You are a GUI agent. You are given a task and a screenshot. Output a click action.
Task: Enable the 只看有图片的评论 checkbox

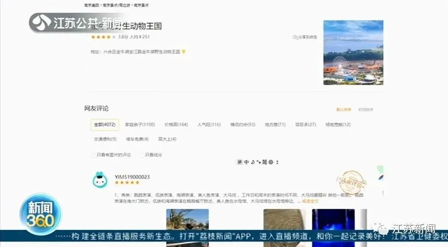(x=93, y=155)
